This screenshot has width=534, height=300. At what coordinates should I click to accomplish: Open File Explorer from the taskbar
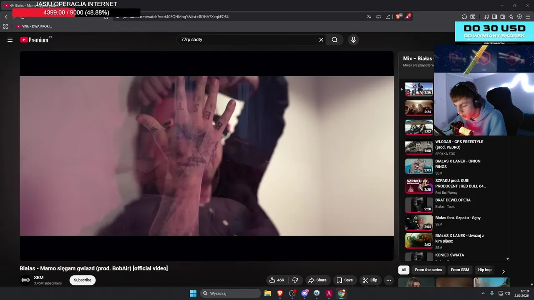(268, 293)
